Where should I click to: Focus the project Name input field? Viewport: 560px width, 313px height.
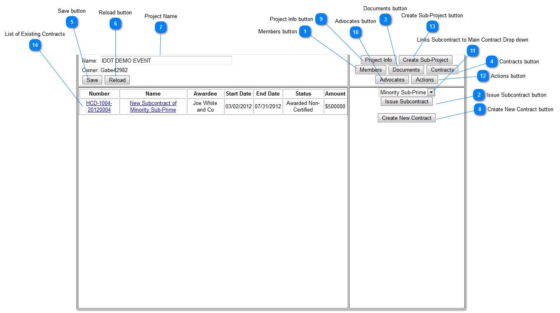[x=166, y=61]
